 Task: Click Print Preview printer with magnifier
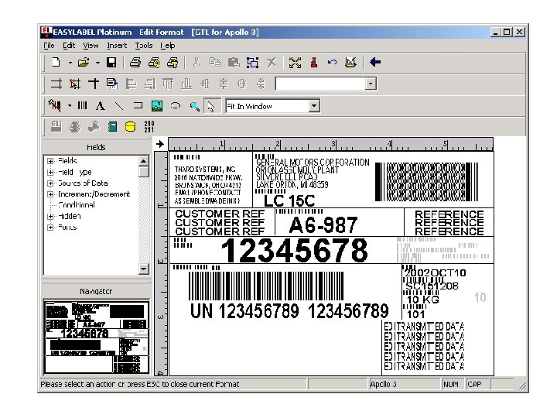(x=154, y=63)
